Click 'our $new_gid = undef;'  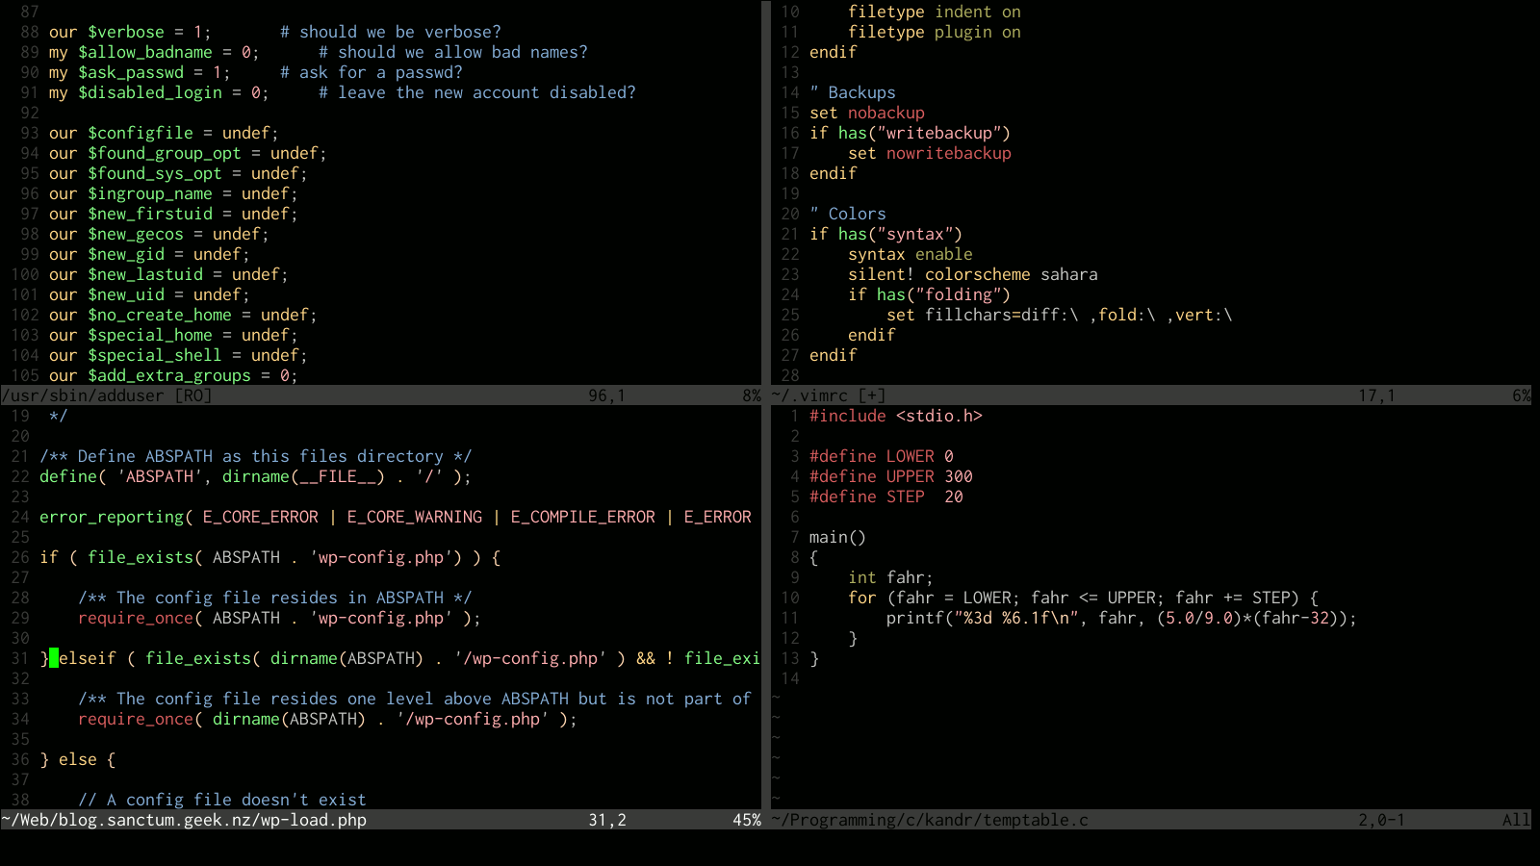[x=149, y=254]
